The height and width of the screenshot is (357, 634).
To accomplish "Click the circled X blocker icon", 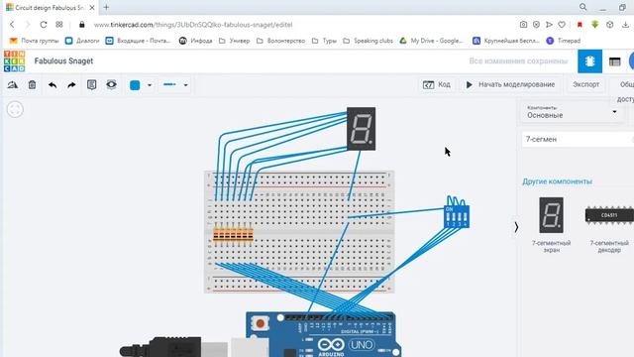I will tap(536, 25).
